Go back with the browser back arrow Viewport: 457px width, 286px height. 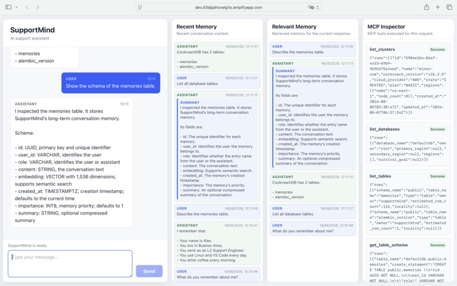[27, 7]
